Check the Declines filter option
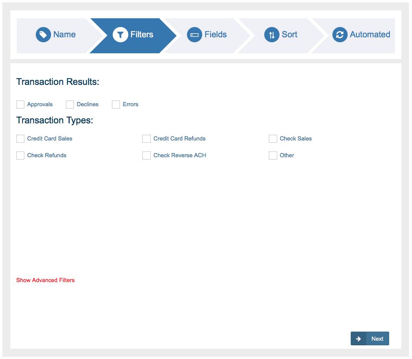The image size is (412, 359). (70, 104)
